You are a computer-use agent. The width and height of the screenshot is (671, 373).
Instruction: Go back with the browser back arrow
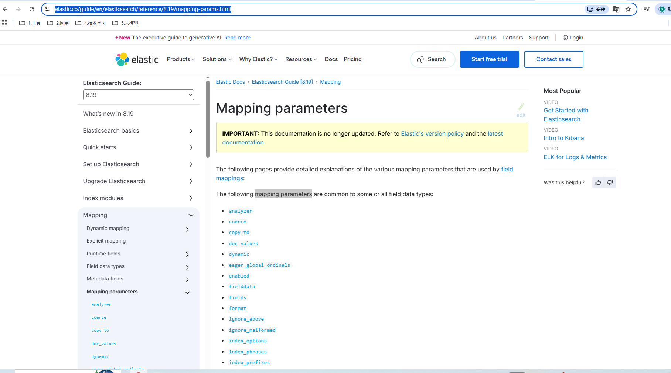point(5,9)
